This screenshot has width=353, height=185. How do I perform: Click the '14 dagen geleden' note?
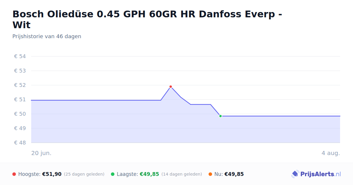click(182, 174)
